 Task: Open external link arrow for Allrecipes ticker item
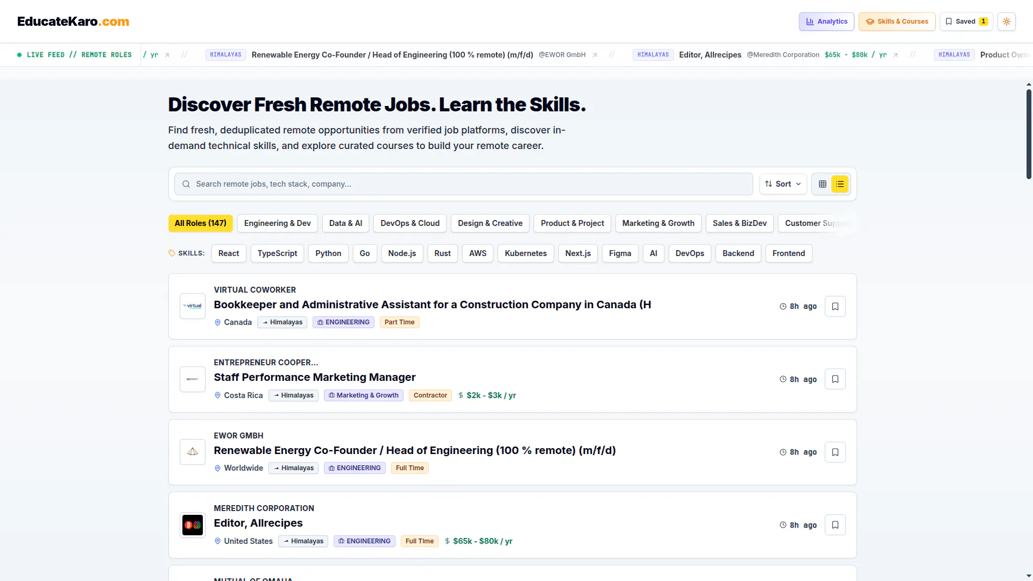pyautogui.click(x=895, y=55)
